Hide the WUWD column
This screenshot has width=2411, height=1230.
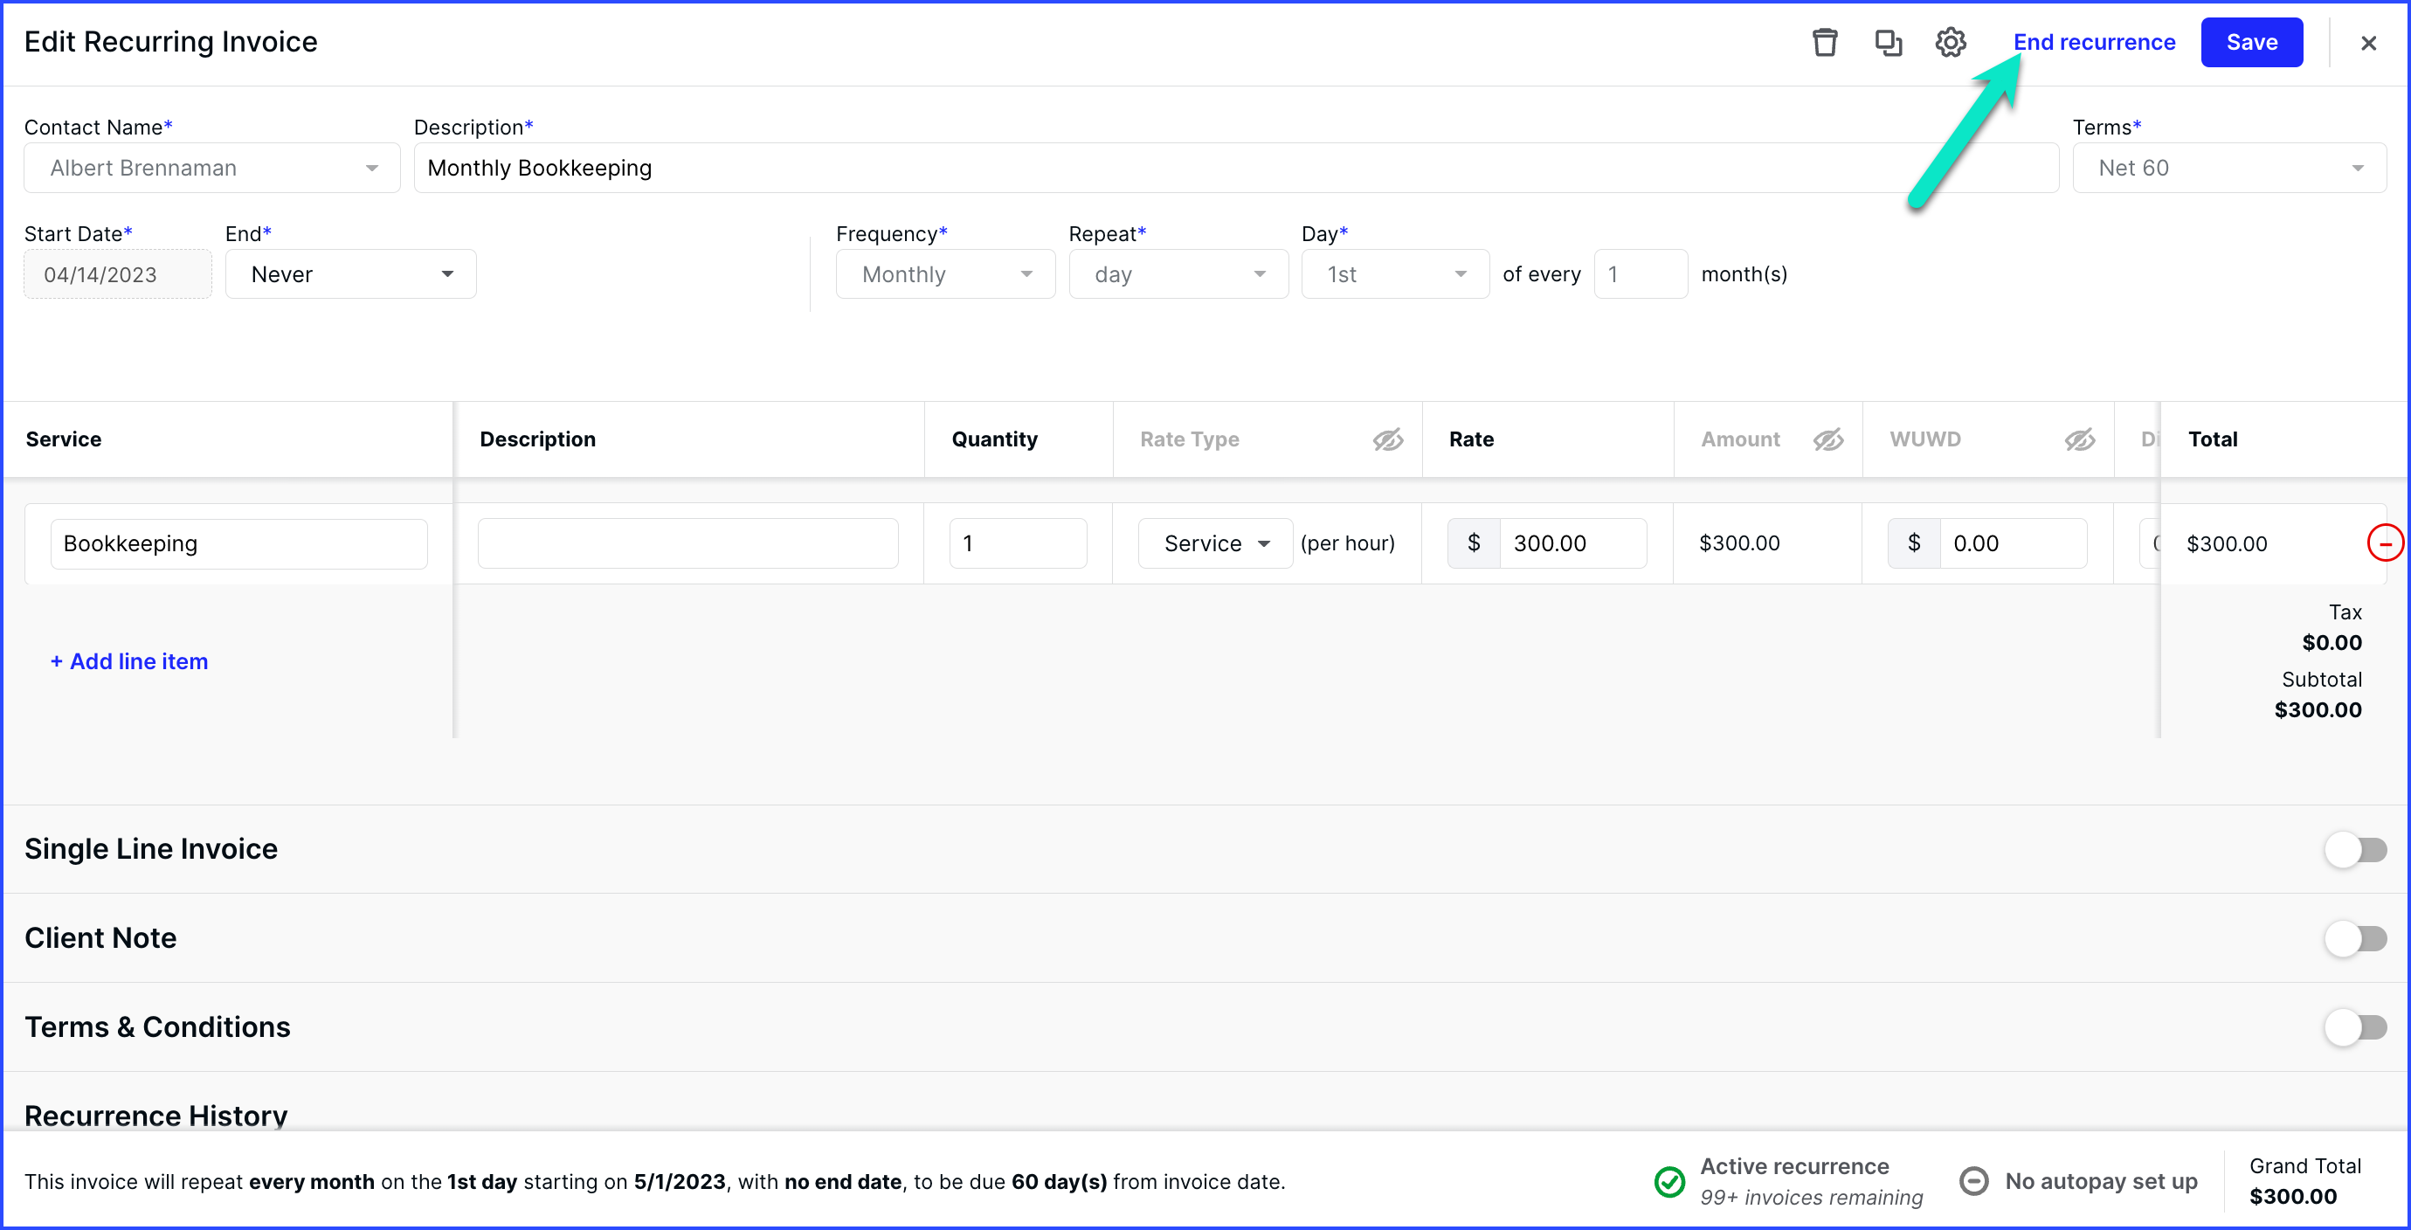coord(2080,439)
